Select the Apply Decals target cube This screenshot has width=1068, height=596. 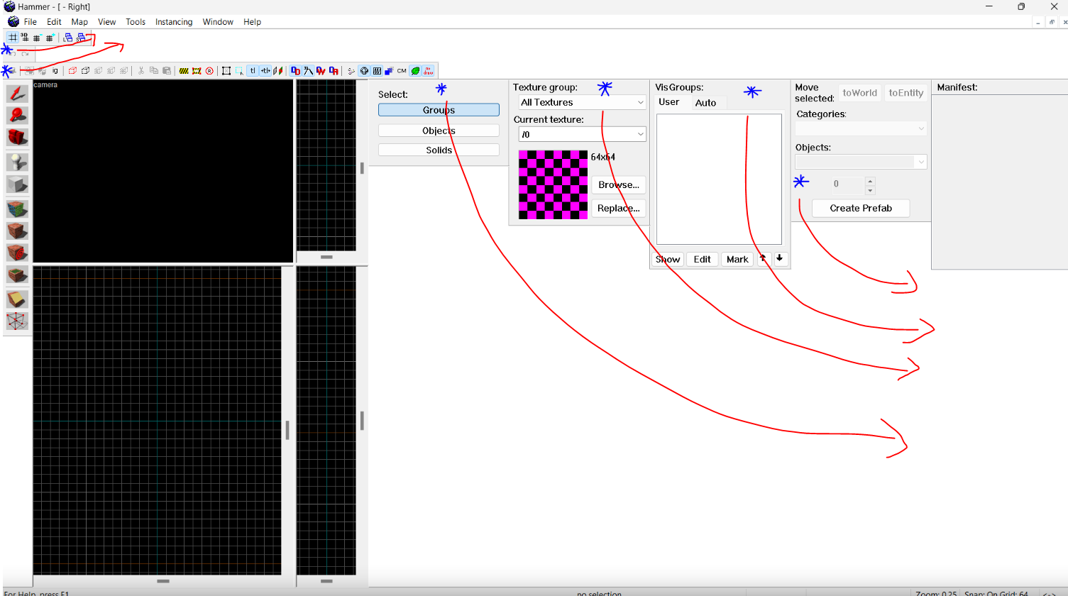point(17,253)
